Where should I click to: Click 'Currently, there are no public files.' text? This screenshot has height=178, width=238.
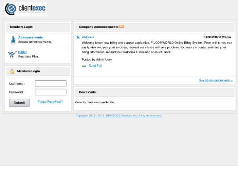click(x=95, y=102)
